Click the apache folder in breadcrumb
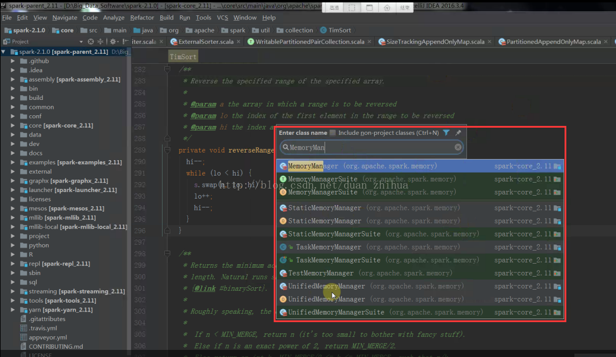The height and width of the screenshot is (357, 616). tap(200, 30)
